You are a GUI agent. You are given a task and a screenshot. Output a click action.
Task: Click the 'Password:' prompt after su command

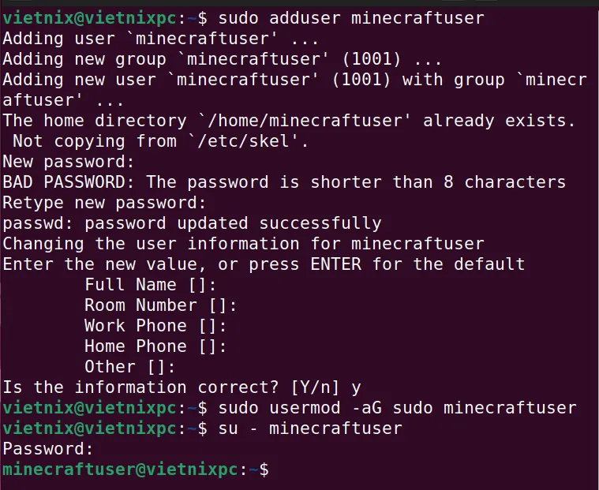pyautogui.click(x=48, y=449)
